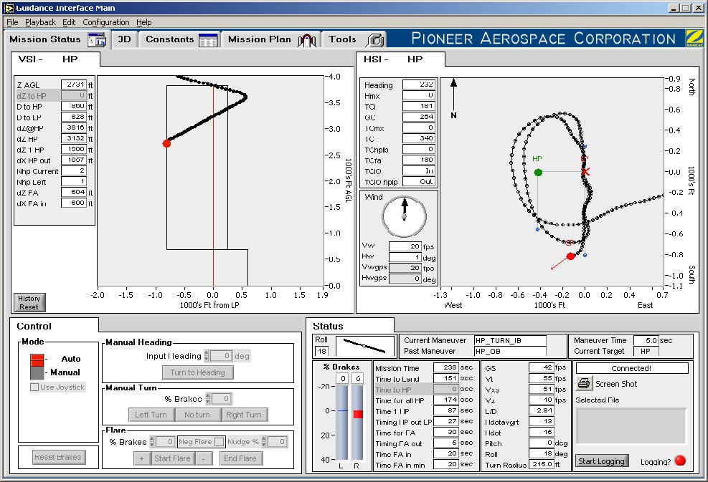
Task: Click the red X marker on HSI plot
Action: (585, 172)
